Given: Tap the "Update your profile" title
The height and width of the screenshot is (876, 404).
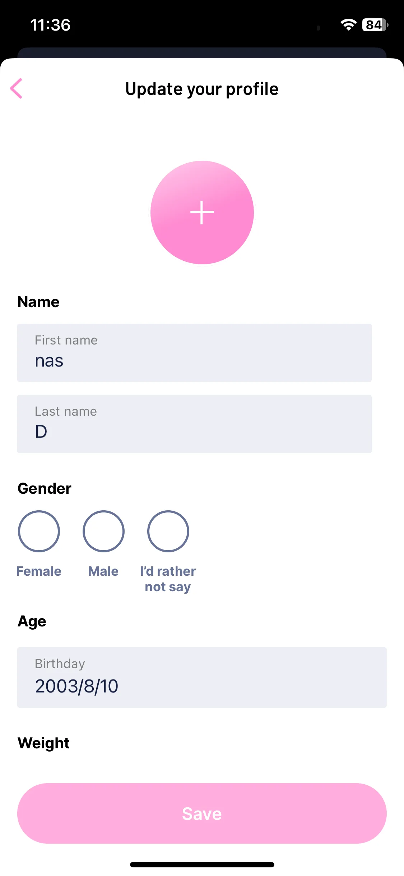Looking at the screenshot, I should pyautogui.click(x=202, y=89).
